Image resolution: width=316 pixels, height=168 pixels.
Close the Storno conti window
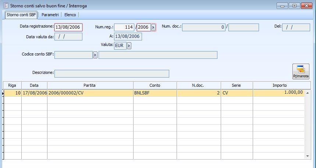click(x=306, y=6)
